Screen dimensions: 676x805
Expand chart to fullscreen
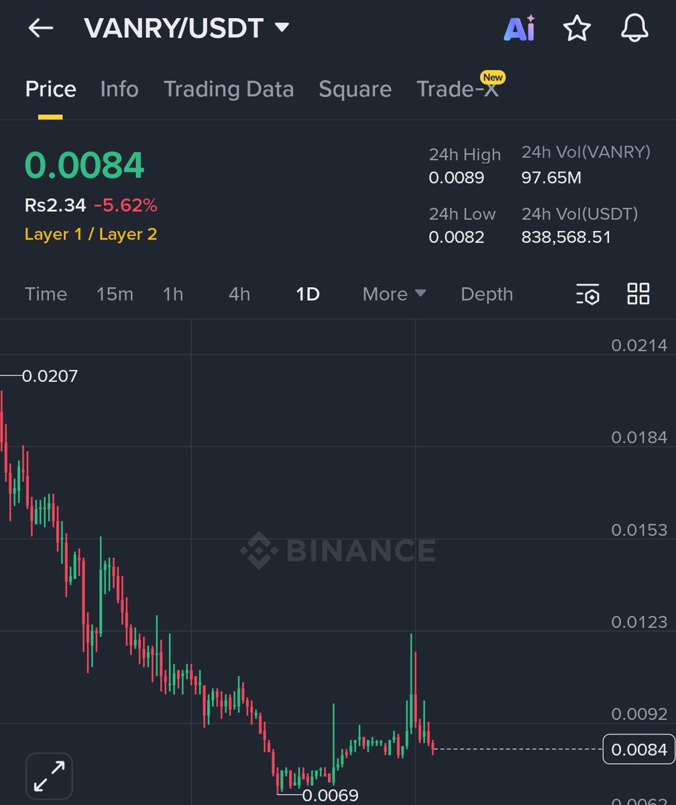[x=49, y=776]
